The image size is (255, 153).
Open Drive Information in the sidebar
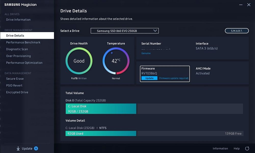pyautogui.click(x=18, y=20)
